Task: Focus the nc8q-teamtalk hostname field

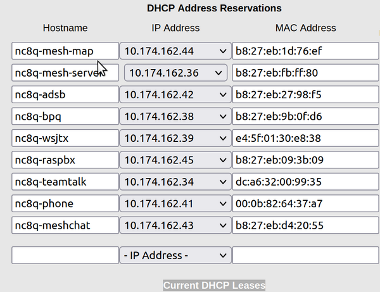Action: pos(65,182)
